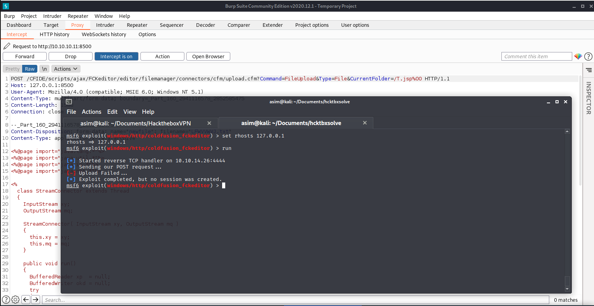
Task: Click the terminal window icon in title bar
Action: [69, 102]
